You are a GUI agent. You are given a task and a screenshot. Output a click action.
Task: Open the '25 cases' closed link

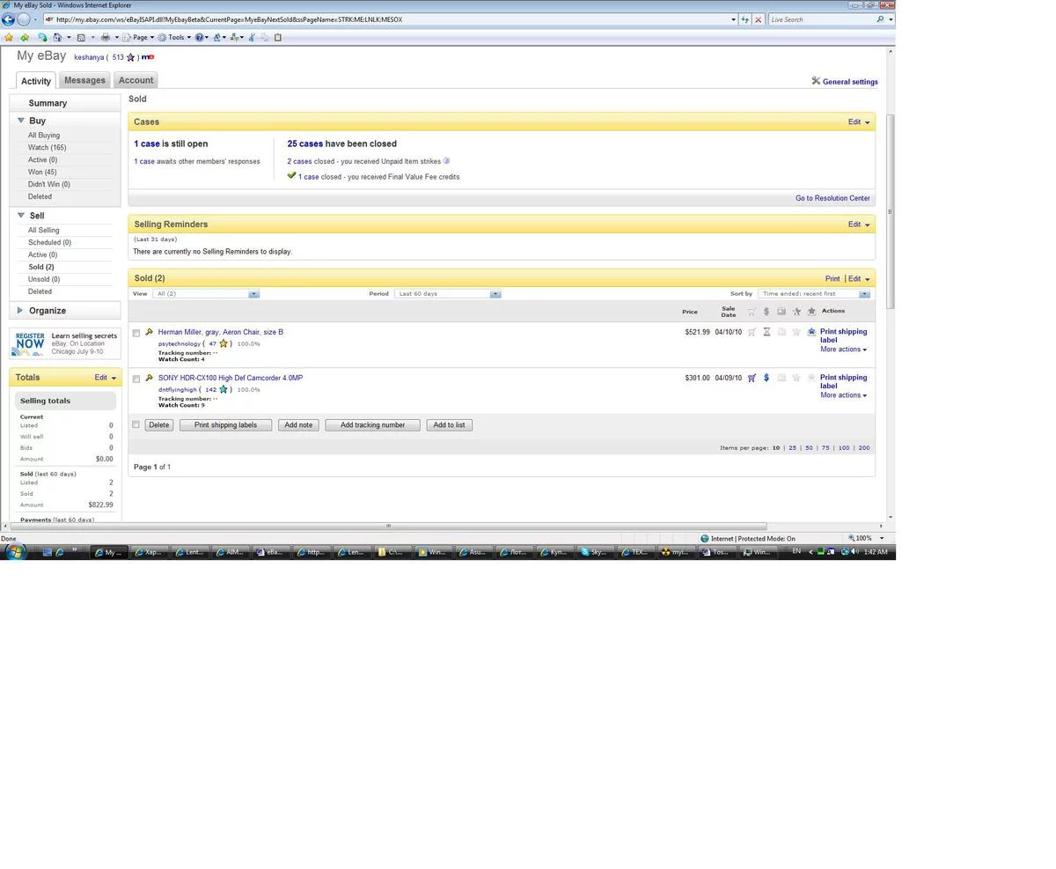point(304,144)
